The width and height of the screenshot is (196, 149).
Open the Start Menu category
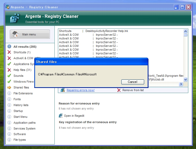coord(20,117)
